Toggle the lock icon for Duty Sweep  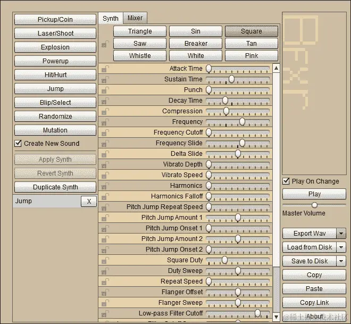(x=105, y=271)
